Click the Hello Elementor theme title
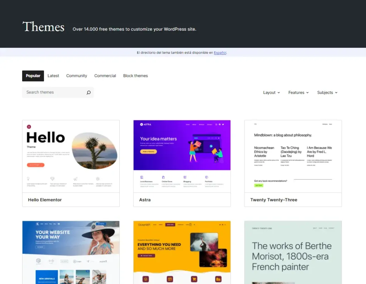 tap(45, 200)
